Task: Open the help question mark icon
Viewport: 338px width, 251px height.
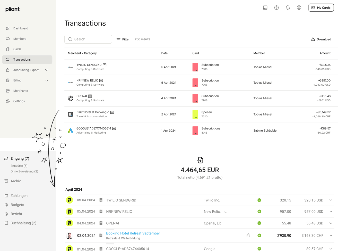Action: click(276, 8)
